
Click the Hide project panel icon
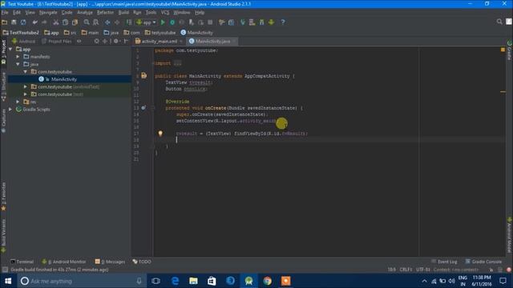pos(126,41)
